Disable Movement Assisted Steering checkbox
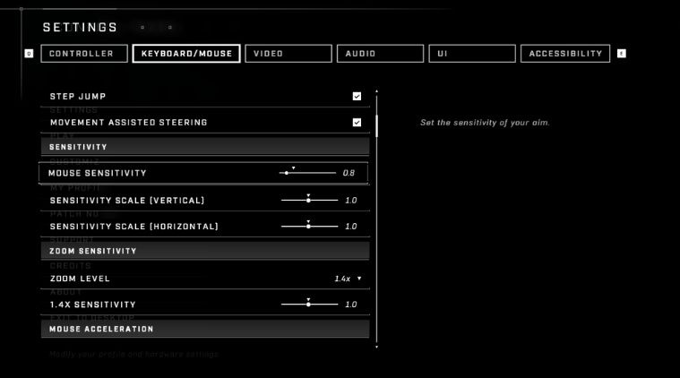The image size is (680, 378). click(x=357, y=122)
